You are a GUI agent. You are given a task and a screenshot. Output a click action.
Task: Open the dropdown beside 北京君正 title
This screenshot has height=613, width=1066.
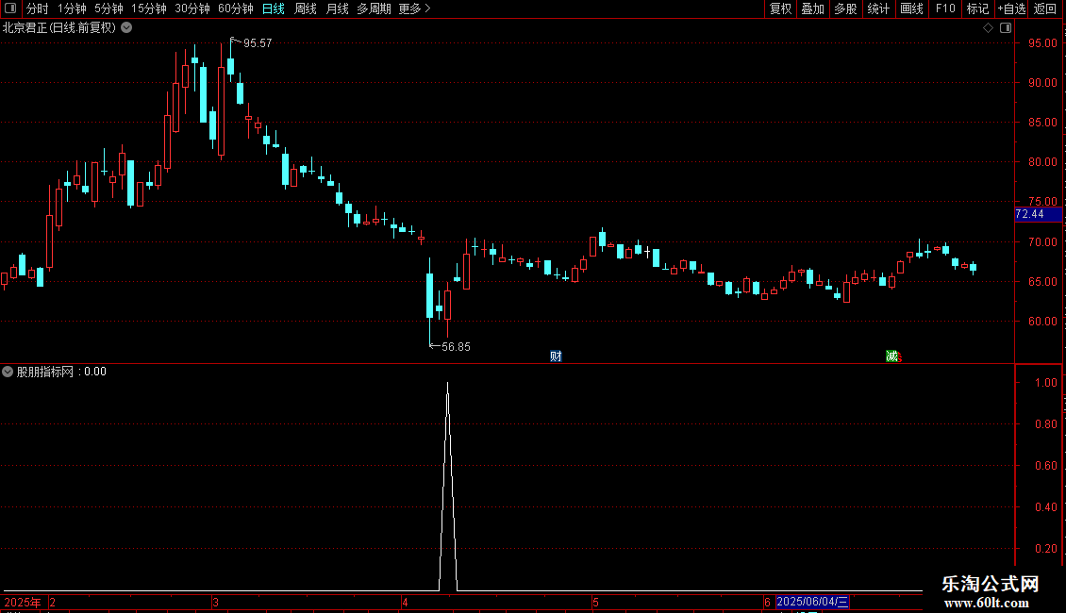click(126, 28)
